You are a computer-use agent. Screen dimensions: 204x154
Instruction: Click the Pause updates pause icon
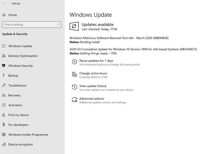pyautogui.click(x=74, y=62)
